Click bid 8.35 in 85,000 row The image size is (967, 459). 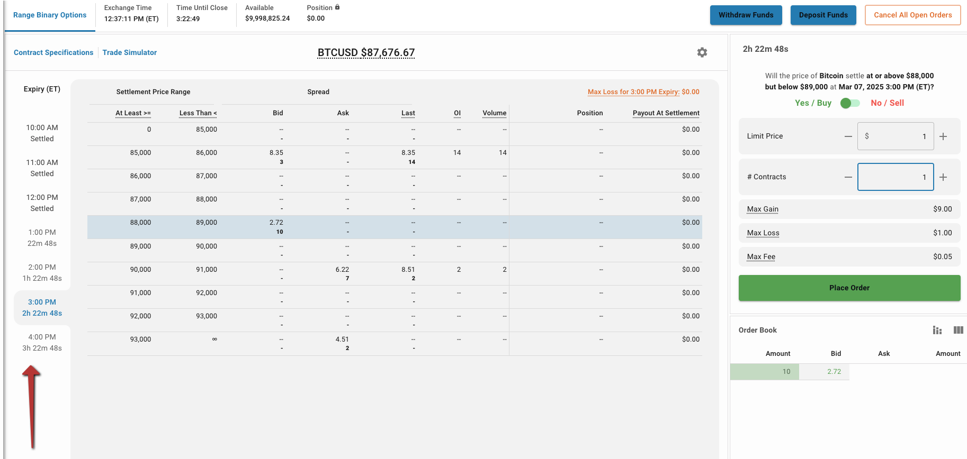(x=276, y=153)
